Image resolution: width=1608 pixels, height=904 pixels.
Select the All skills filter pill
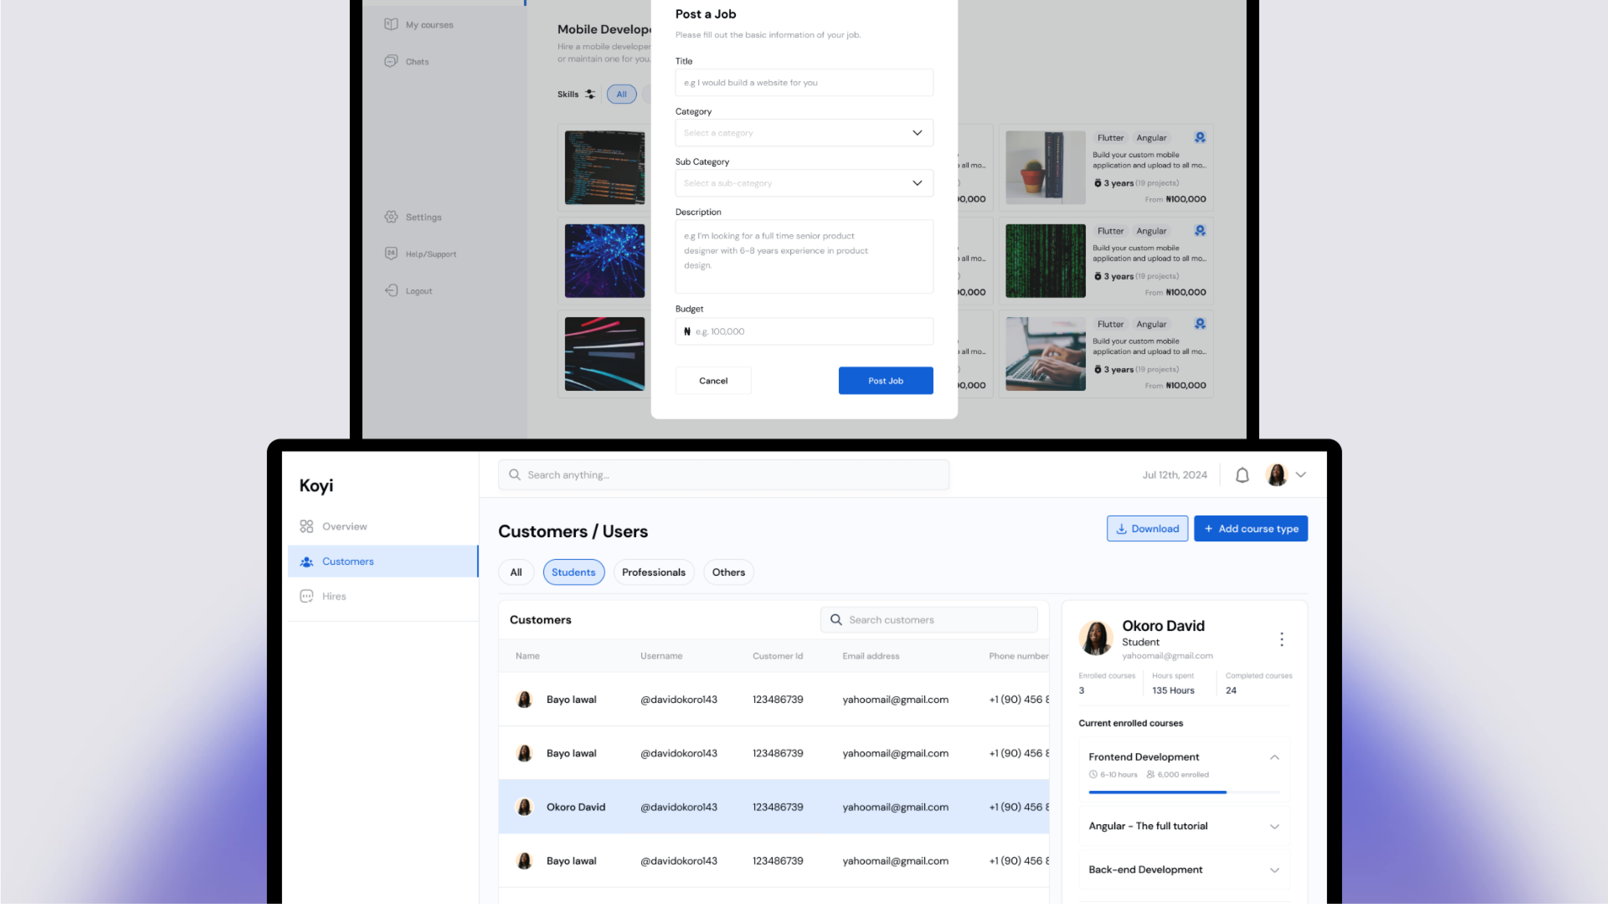(621, 94)
